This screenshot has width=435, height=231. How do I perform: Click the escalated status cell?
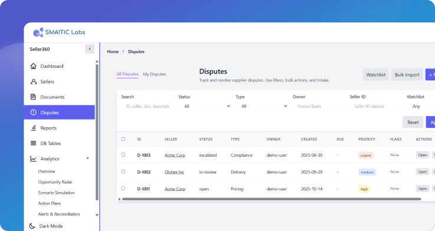tap(208, 155)
